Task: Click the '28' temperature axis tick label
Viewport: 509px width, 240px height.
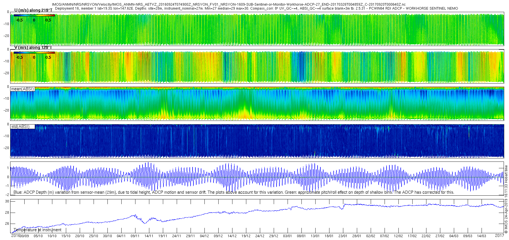Action: 7,213
